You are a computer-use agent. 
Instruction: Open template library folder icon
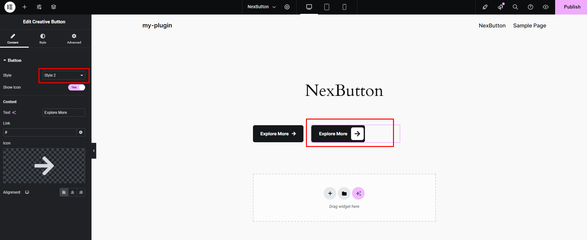pos(344,193)
